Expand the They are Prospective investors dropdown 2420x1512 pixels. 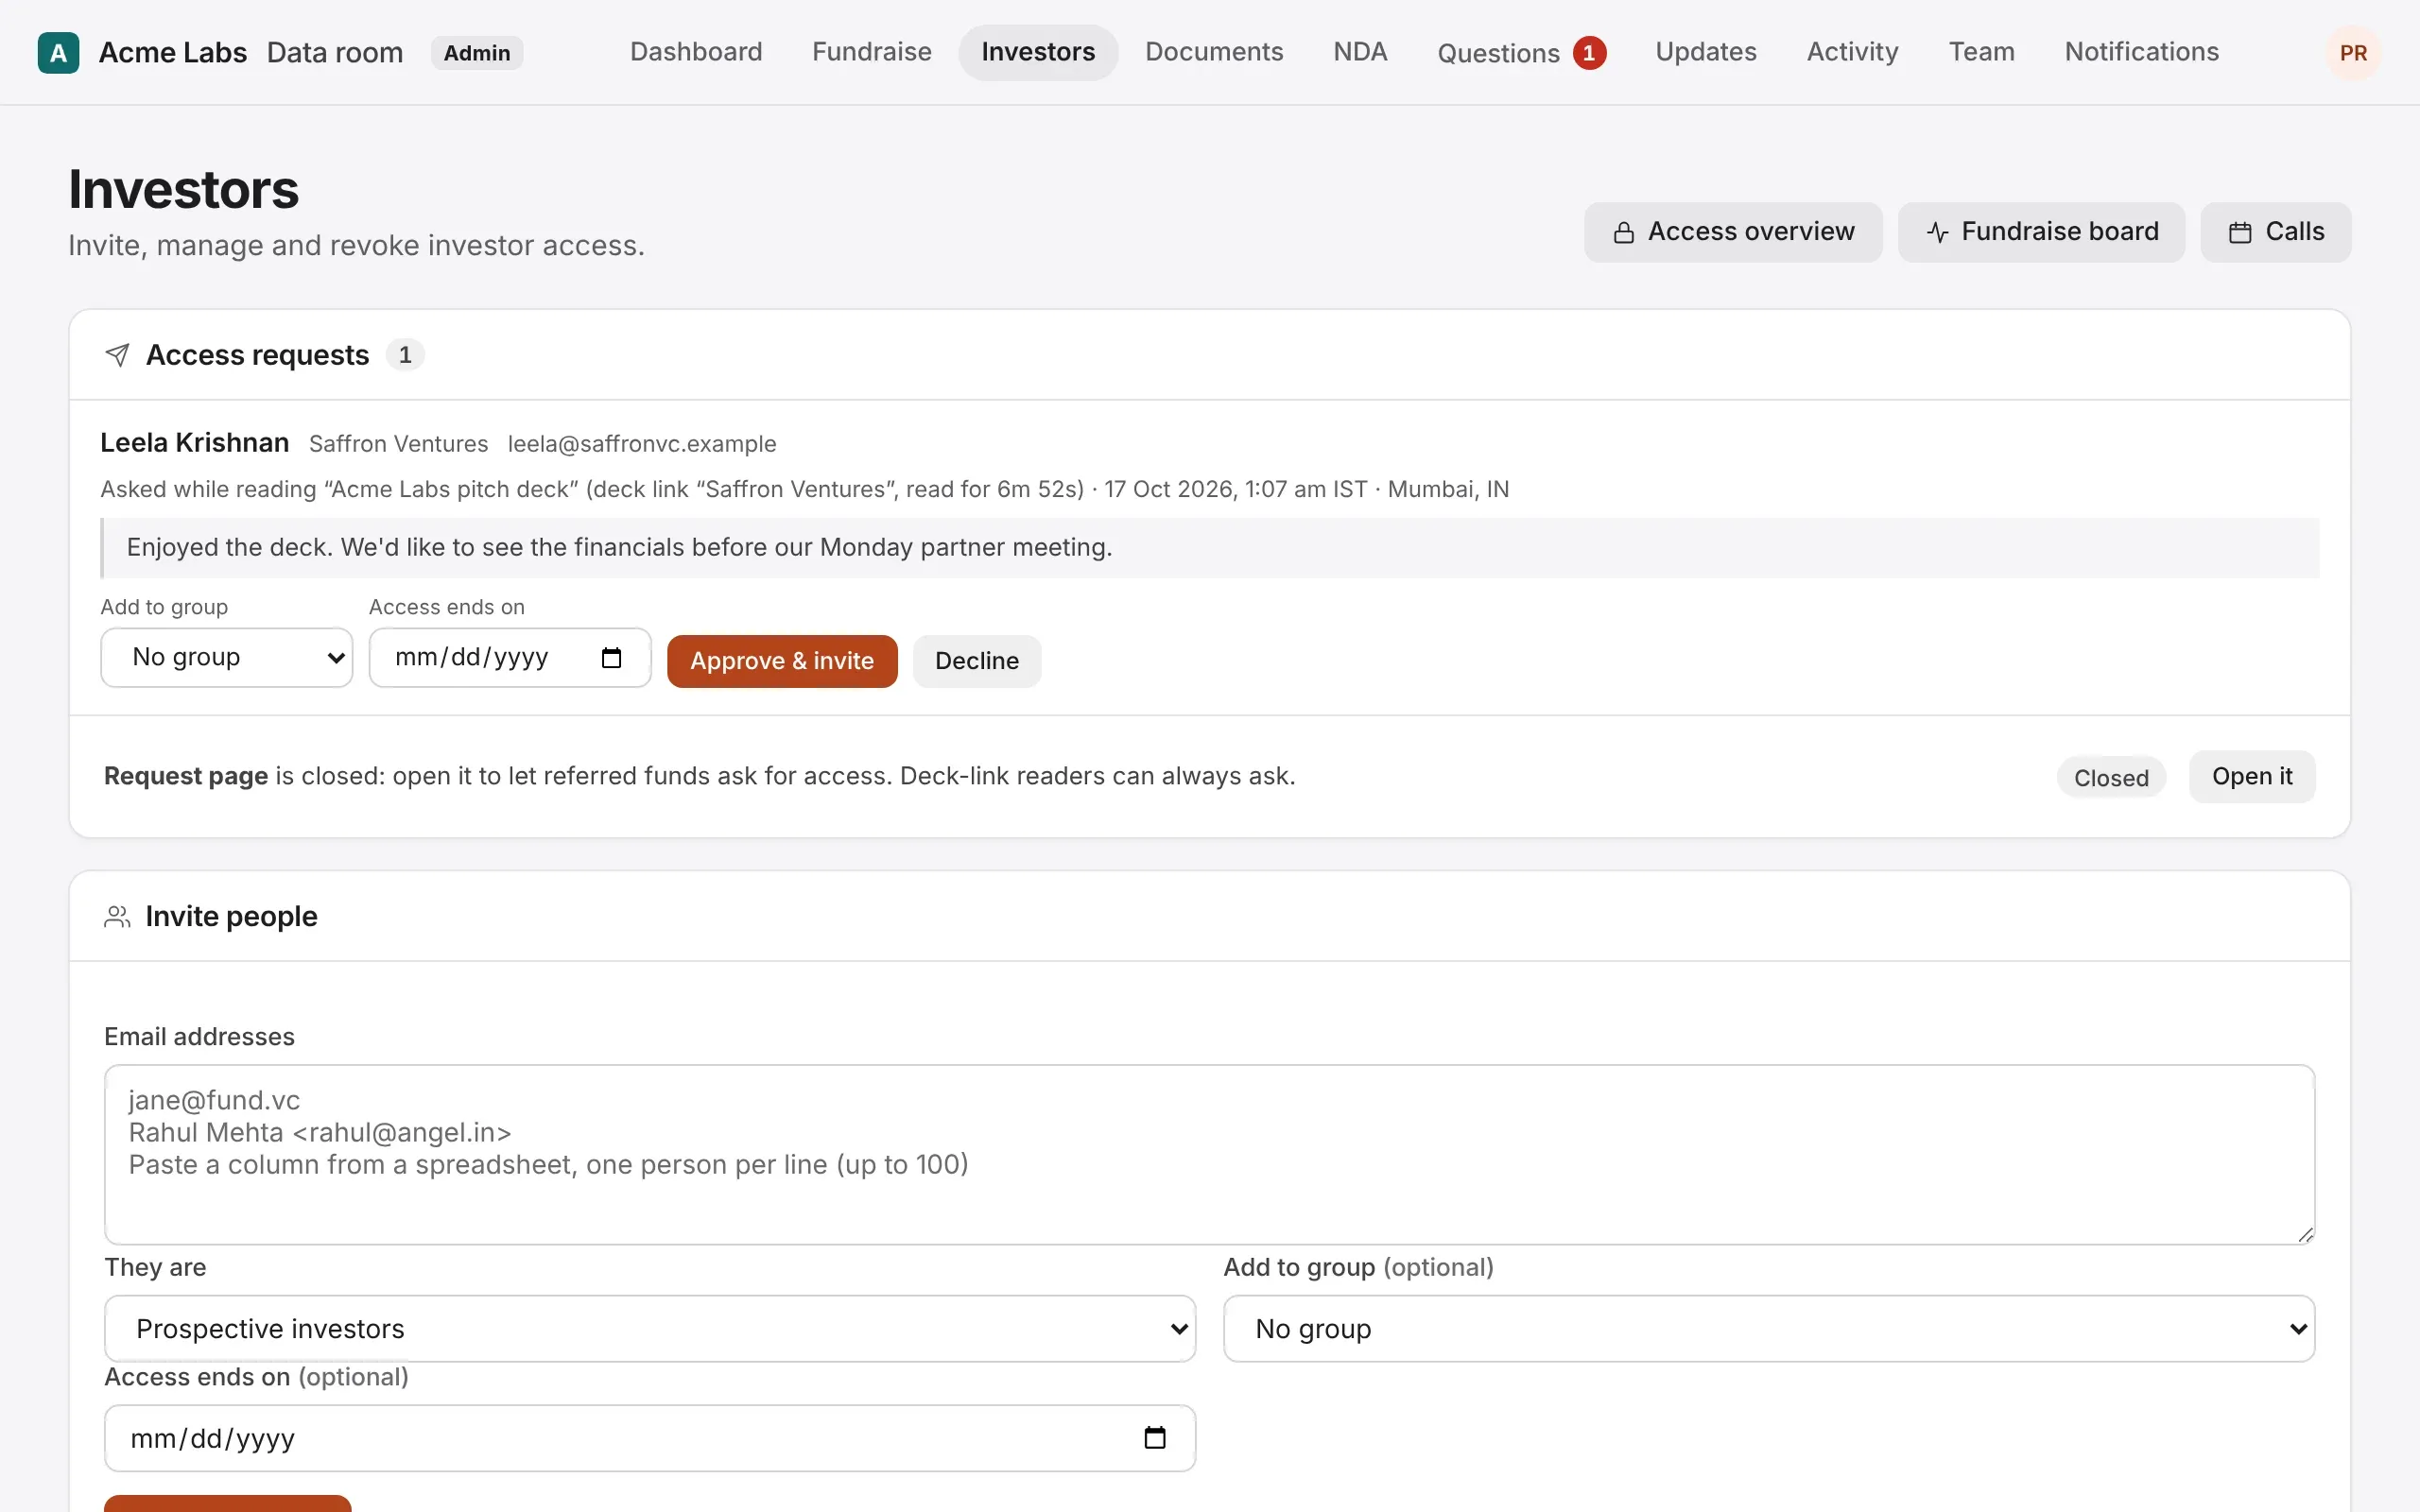(650, 1329)
